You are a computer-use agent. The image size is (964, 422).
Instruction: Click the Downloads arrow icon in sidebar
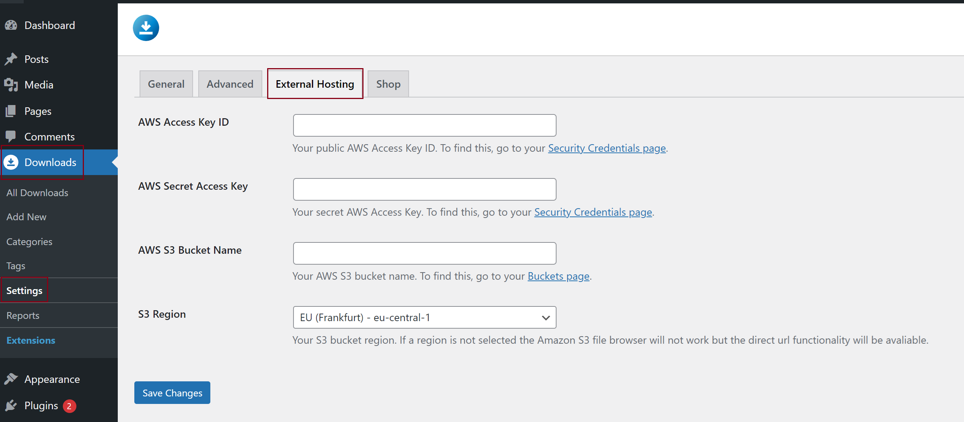point(11,162)
